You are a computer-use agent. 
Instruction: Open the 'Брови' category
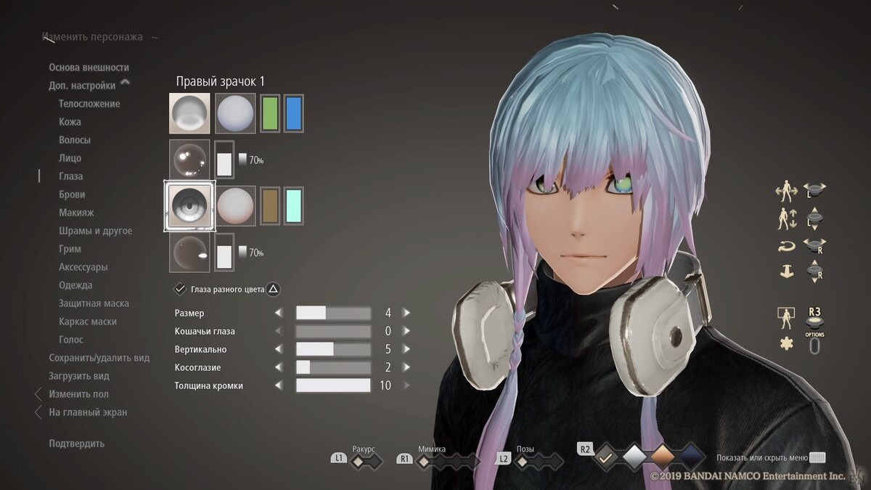click(72, 195)
